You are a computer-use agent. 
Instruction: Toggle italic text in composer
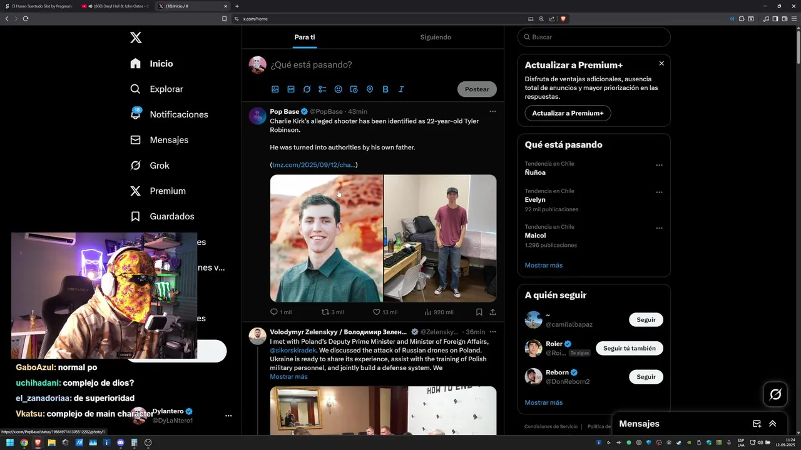tap(401, 89)
